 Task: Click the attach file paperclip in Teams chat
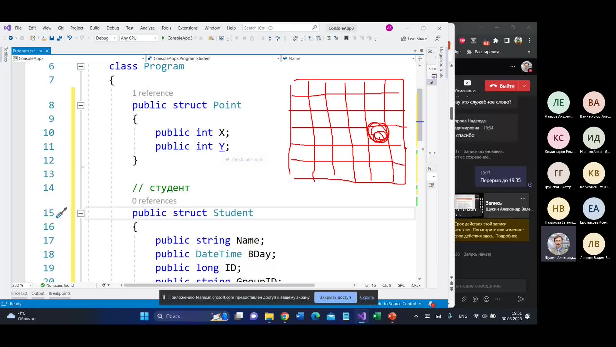pyautogui.click(x=464, y=299)
